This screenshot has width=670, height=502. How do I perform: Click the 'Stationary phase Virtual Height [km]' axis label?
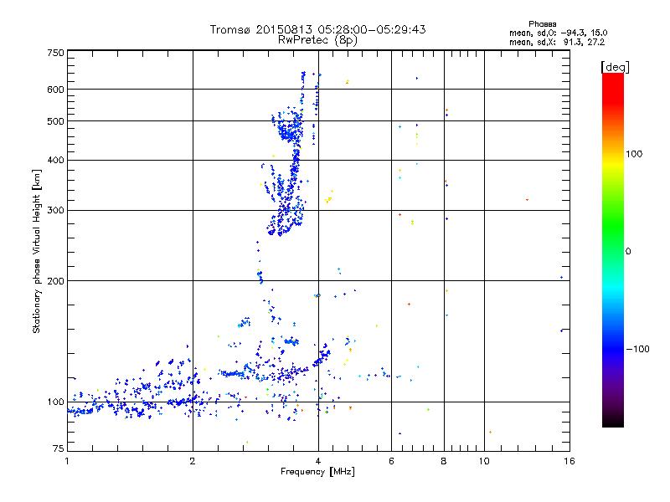[37, 252]
